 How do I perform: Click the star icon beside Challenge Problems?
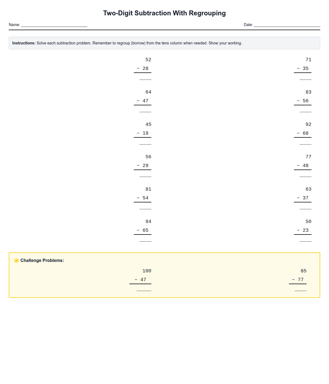pos(16,261)
